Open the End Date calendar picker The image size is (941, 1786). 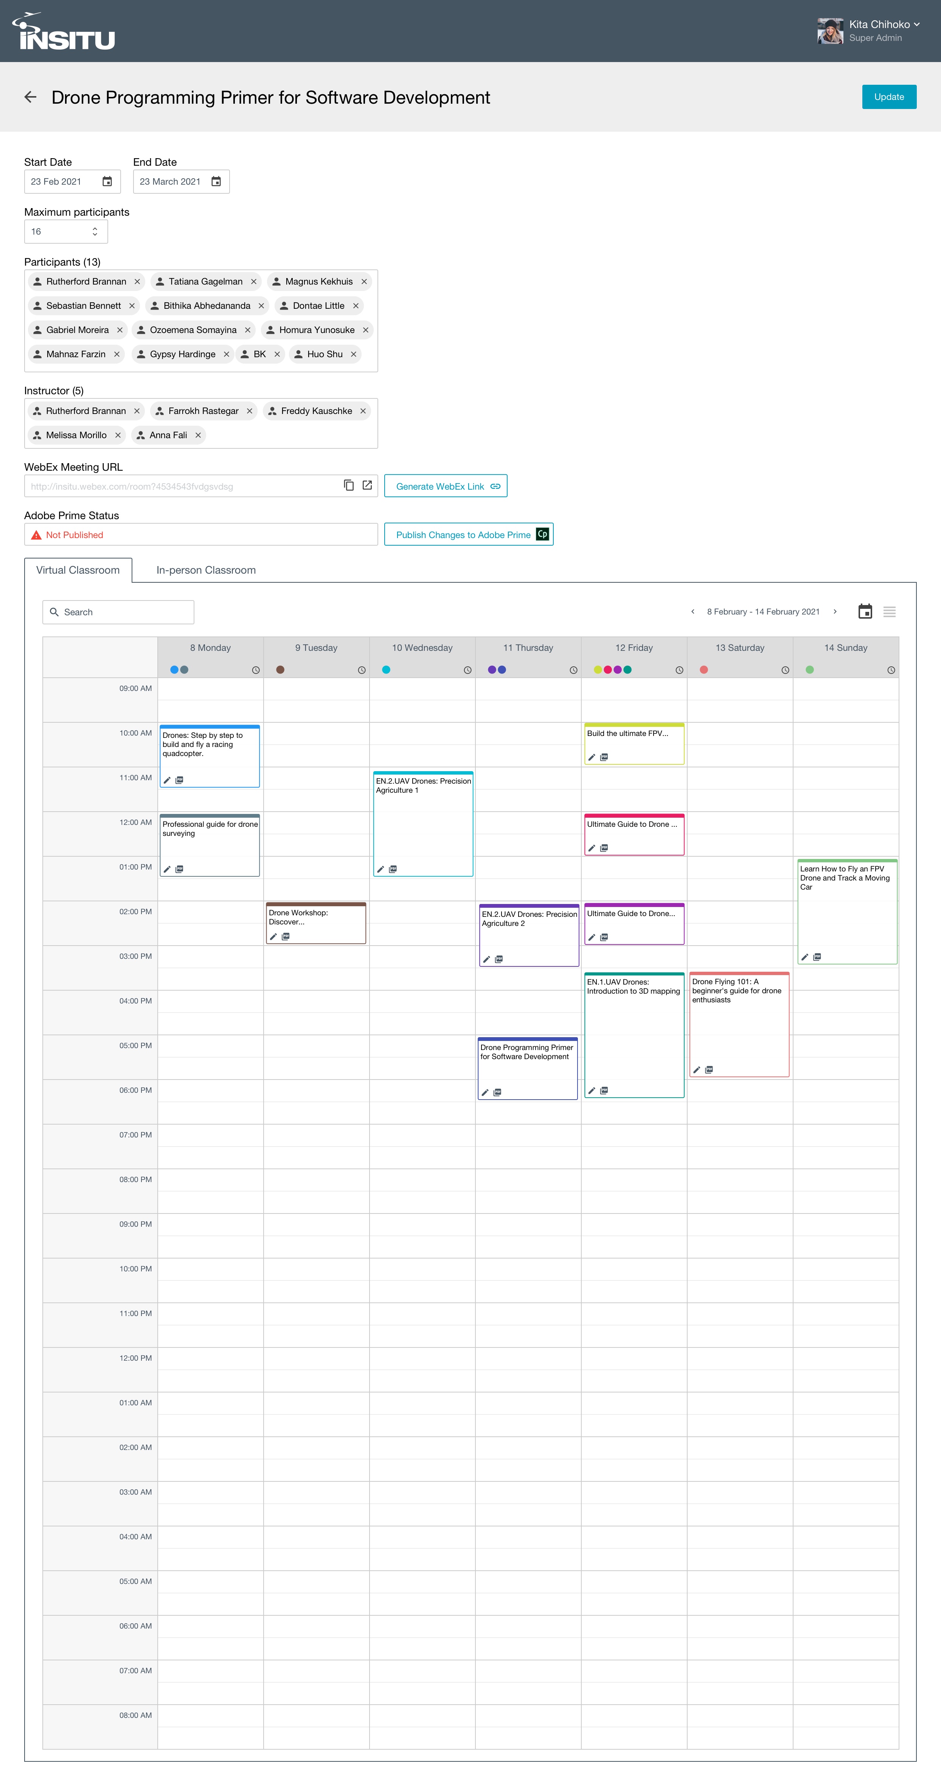coord(216,182)
